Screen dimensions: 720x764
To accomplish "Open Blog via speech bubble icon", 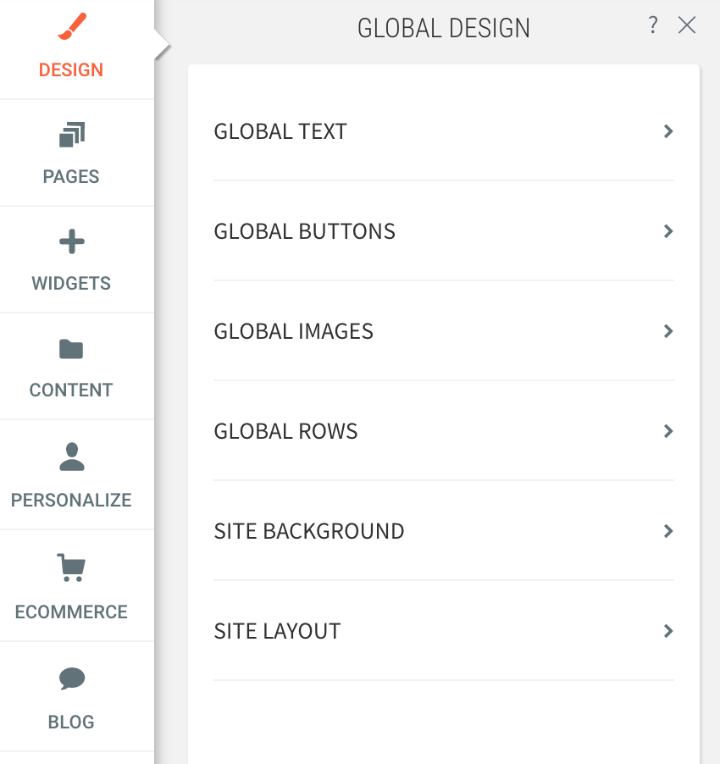I will click(72, 678).
